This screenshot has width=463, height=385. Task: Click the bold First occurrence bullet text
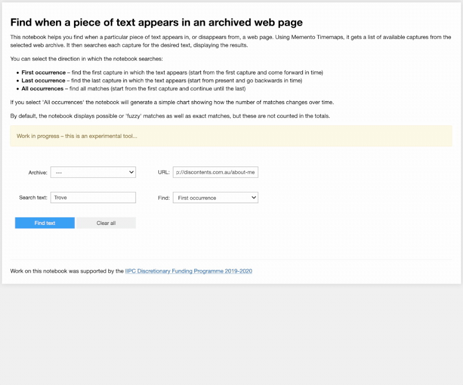[x=44, y=73]
